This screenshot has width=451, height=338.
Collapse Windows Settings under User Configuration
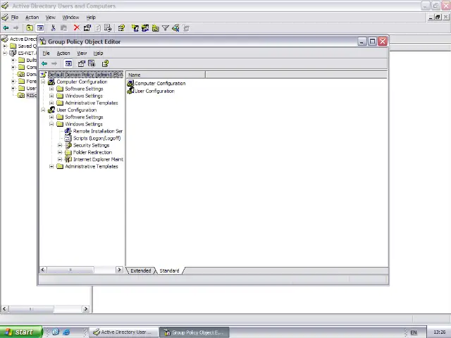51,124
